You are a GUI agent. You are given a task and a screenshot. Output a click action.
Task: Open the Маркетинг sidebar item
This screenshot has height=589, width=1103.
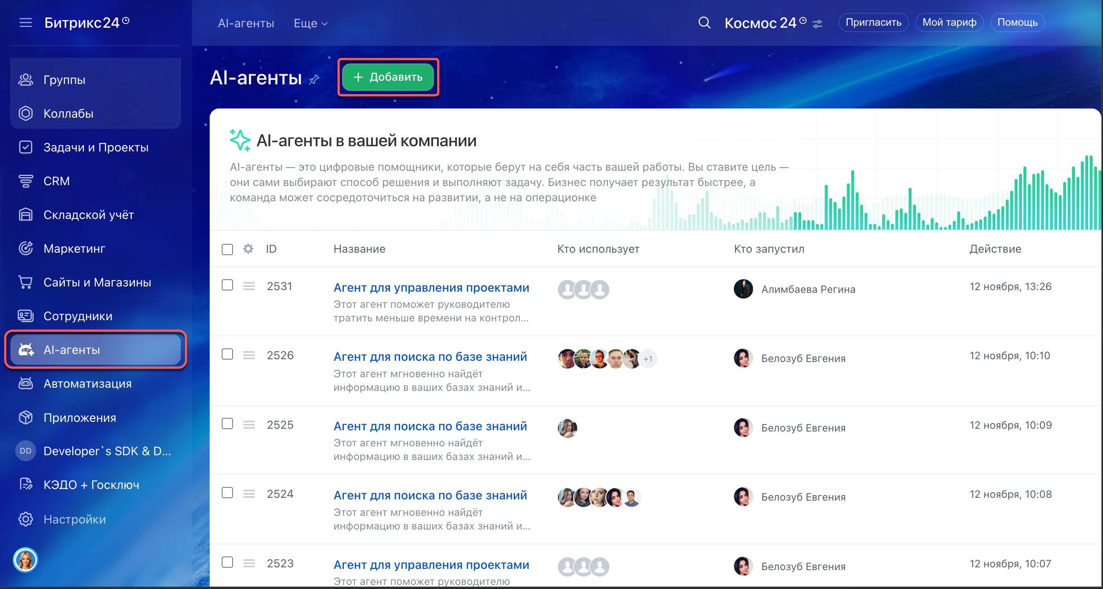coord(74,248)
